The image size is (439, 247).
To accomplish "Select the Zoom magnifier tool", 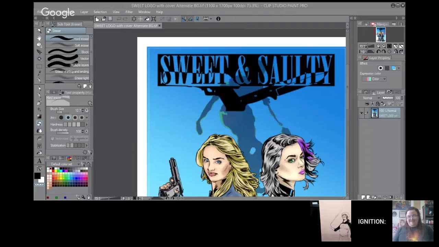I will [x=39, y=31].
